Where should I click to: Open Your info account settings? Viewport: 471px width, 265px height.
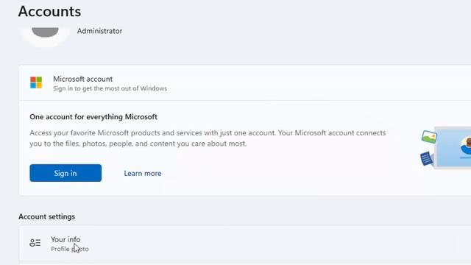pos(245,244)
